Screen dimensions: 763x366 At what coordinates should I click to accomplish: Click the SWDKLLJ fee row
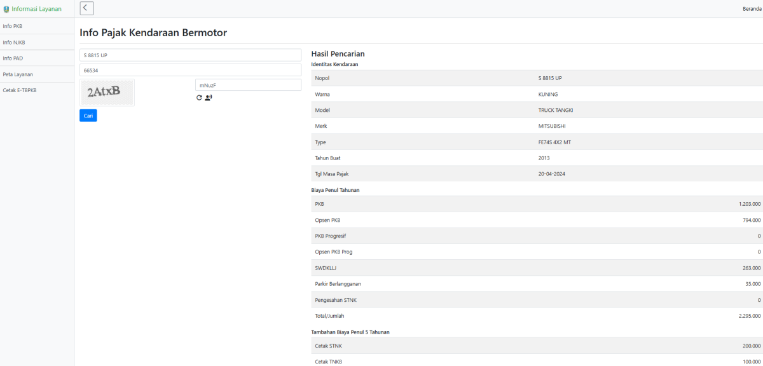point(537,268)
